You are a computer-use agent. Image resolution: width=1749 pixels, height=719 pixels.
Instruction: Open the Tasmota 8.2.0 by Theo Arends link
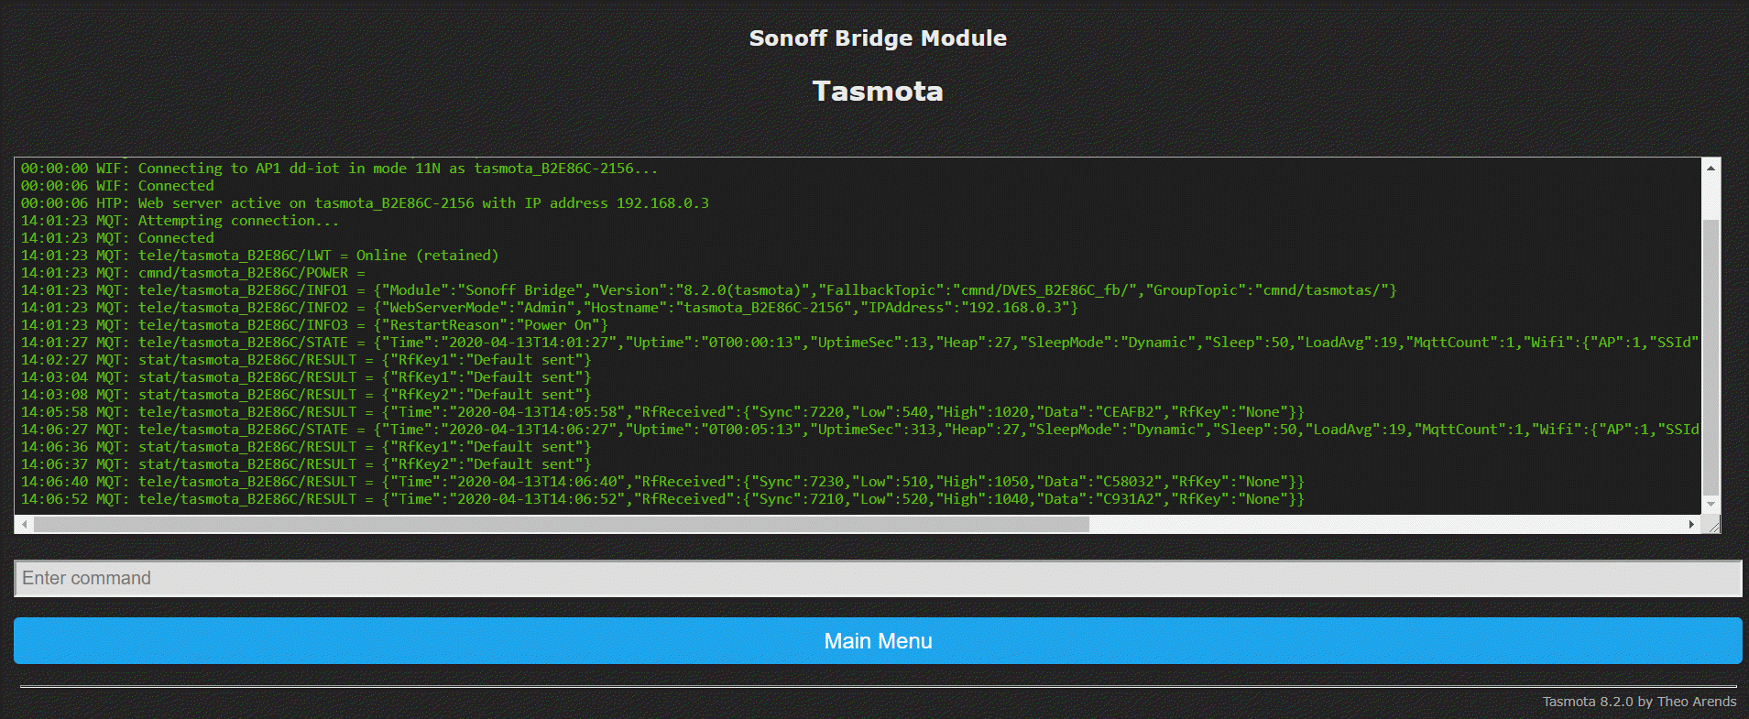click(x=1638, y=702)
